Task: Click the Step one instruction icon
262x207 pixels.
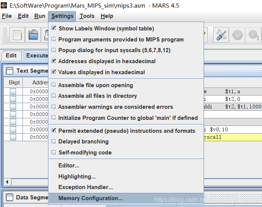Action: pos(254,35)
